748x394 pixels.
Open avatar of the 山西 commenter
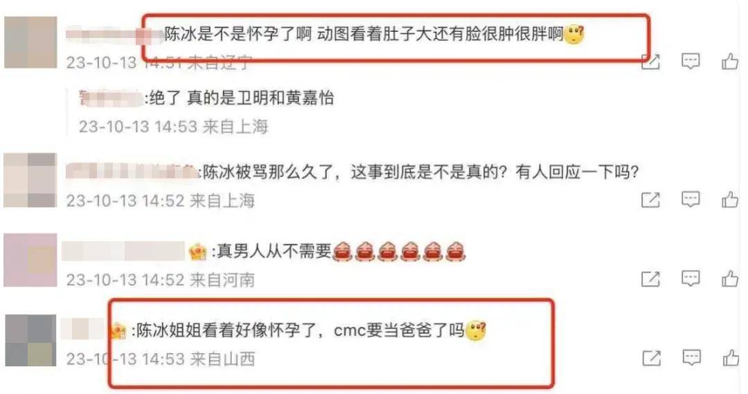[x=31, y=340]
